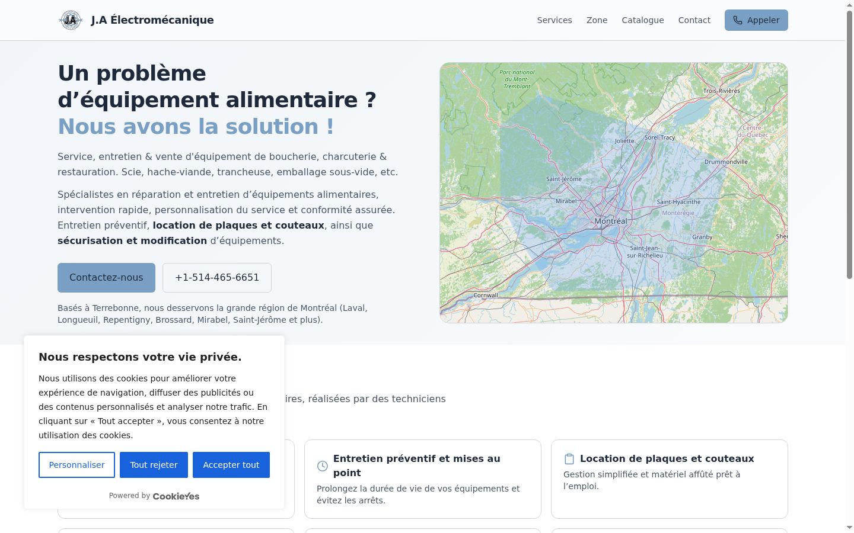Click Mirabel label on the map
Viewport: 854px width, 533px height.
[566, 201]
